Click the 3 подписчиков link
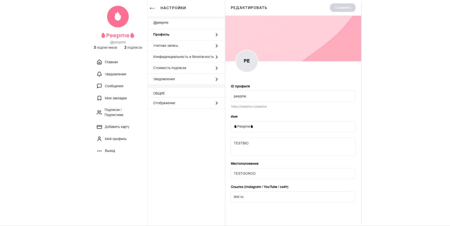 tap(105, 47)
